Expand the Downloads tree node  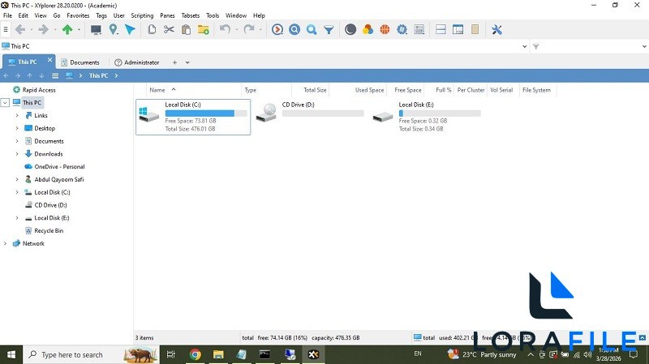(x=17, y=154)
